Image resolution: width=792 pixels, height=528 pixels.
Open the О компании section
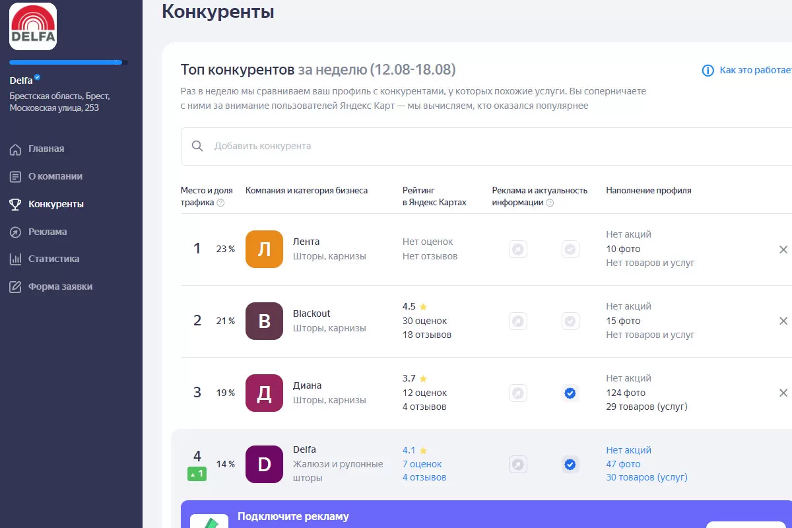click(x=55, y=176)
